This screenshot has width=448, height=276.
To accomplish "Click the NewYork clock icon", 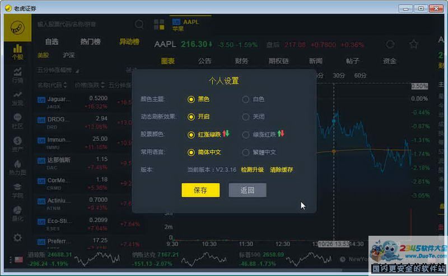I will click(x=343, y=259).
